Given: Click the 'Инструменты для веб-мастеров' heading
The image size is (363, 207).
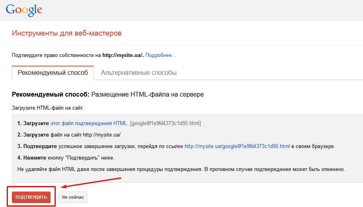Looking at the screenshot, I should pos(67,33).
